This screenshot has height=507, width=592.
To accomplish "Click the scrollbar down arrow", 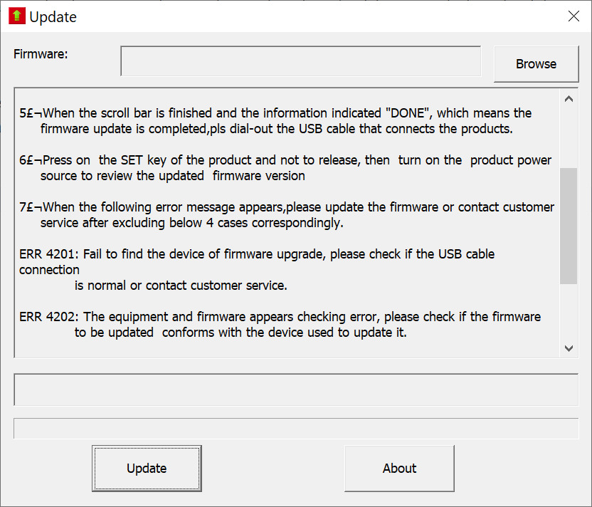I will coord(568,348).
